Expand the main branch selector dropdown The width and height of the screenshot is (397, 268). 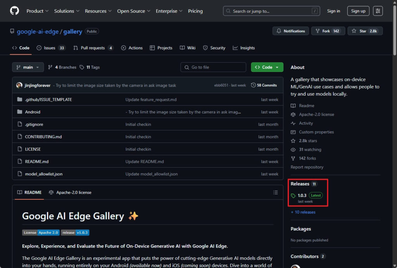28,67
